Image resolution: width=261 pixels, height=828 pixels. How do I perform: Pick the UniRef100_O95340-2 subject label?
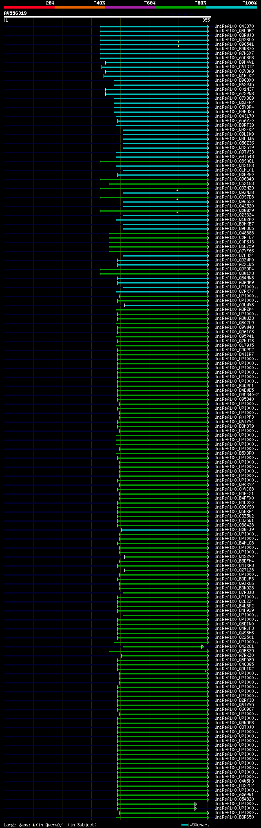pyautogui.click(x=237, y=395)
